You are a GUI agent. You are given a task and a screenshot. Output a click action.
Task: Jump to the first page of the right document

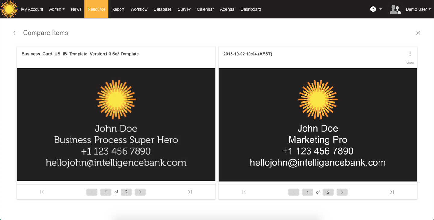point(244,192)
